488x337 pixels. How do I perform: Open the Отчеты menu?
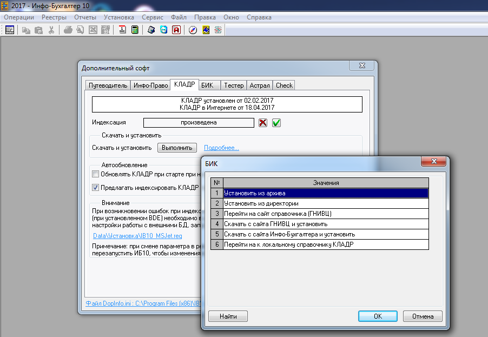click(x=85, y=17)
